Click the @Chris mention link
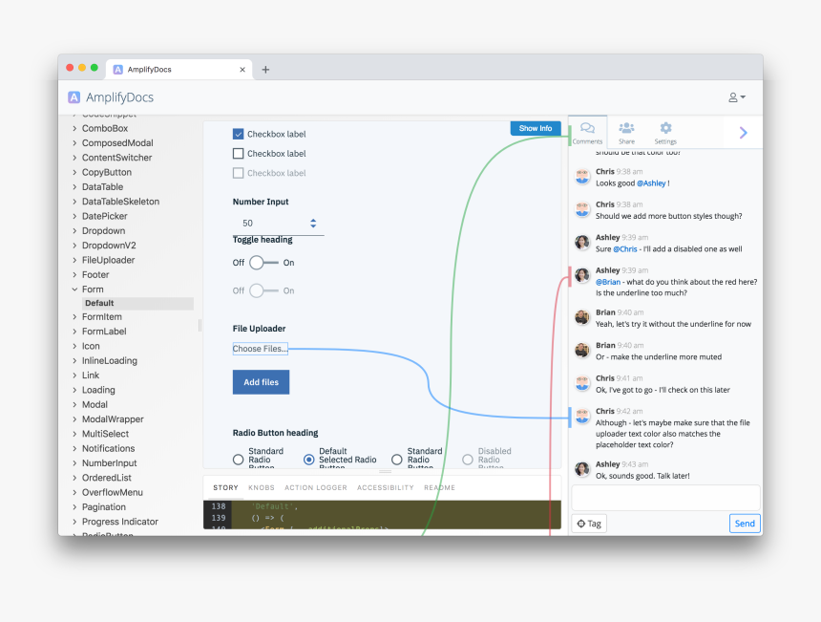Screen dimensions: 821x622 click(x=625, y=249)
